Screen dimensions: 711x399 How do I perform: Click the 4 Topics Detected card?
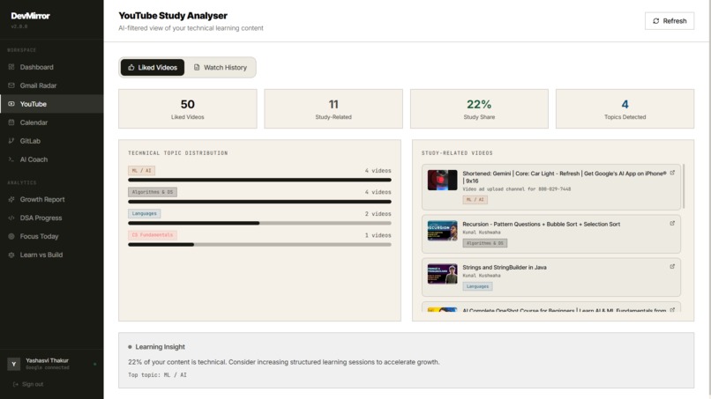pos(625,108)
